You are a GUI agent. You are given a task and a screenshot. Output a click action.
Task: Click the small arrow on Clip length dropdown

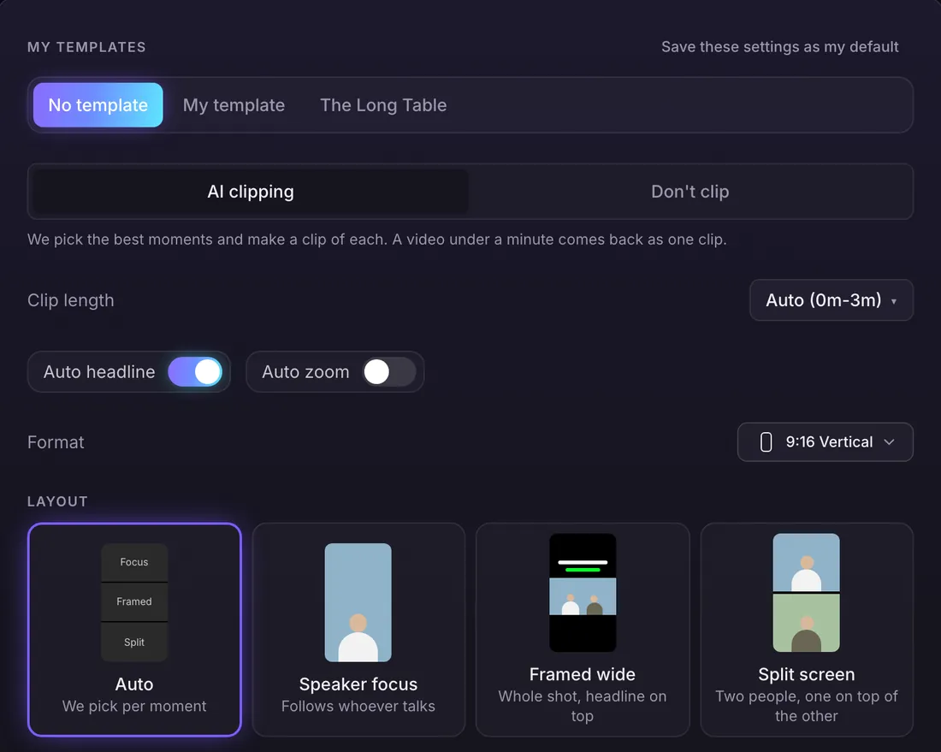point(894,301)
